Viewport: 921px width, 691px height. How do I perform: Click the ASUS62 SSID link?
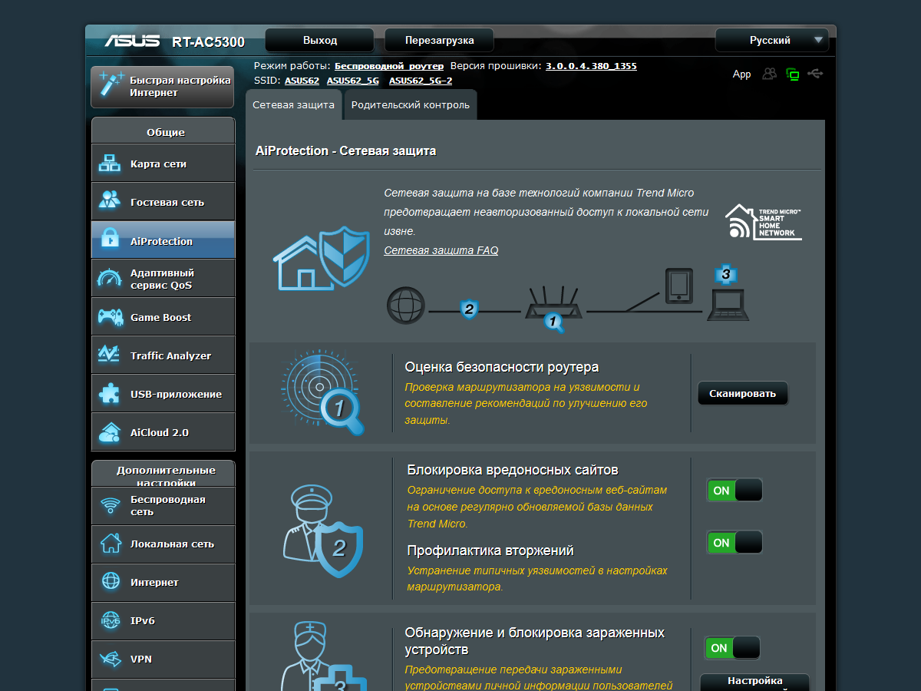pos(302,81)
